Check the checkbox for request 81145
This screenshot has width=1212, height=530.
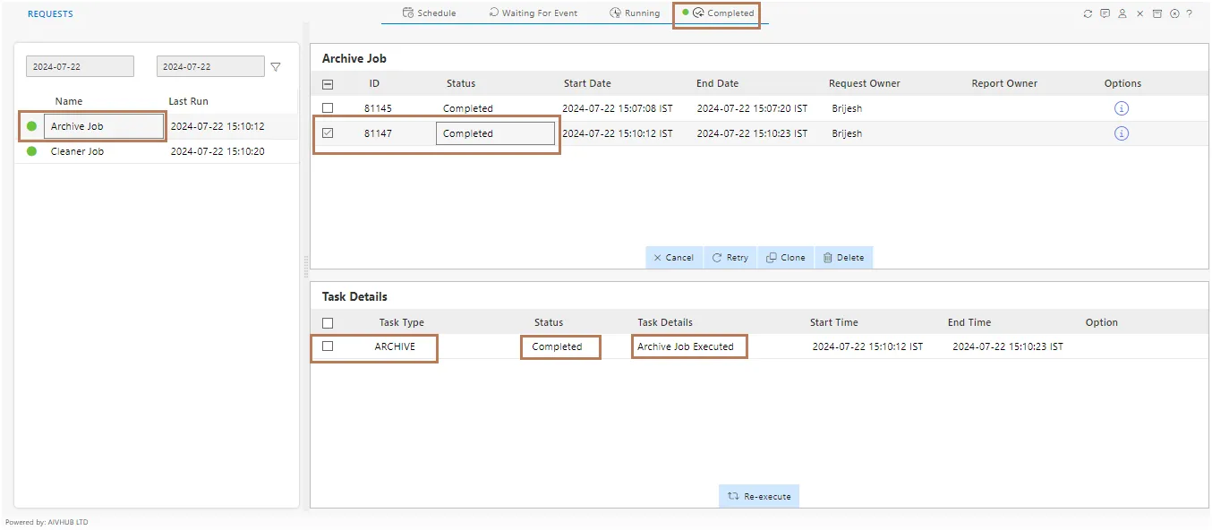click(328, 108)
